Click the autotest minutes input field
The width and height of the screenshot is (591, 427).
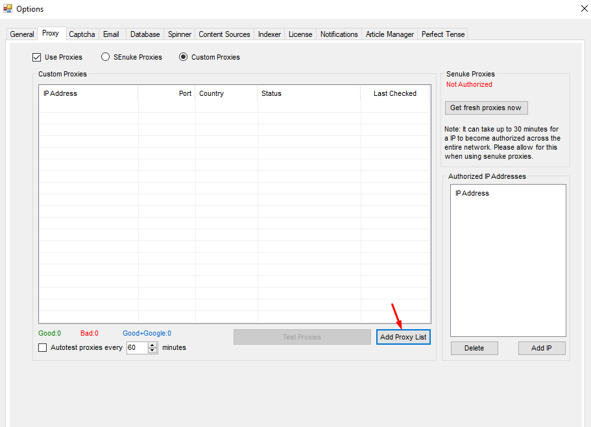[137, 347]
